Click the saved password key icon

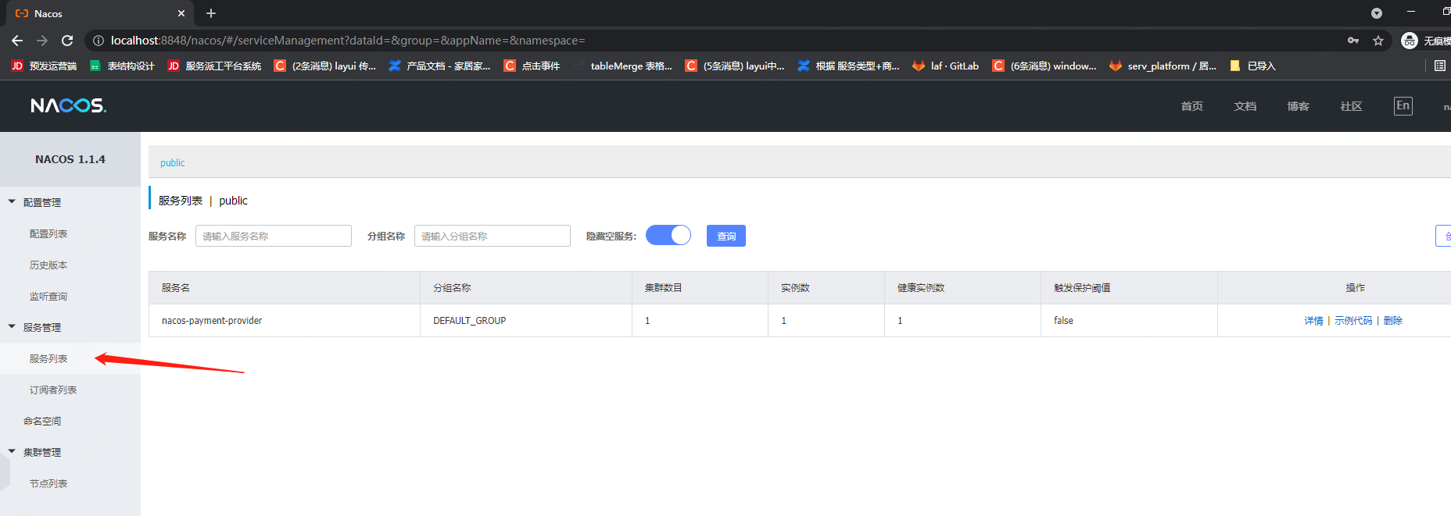(1353, 41)
